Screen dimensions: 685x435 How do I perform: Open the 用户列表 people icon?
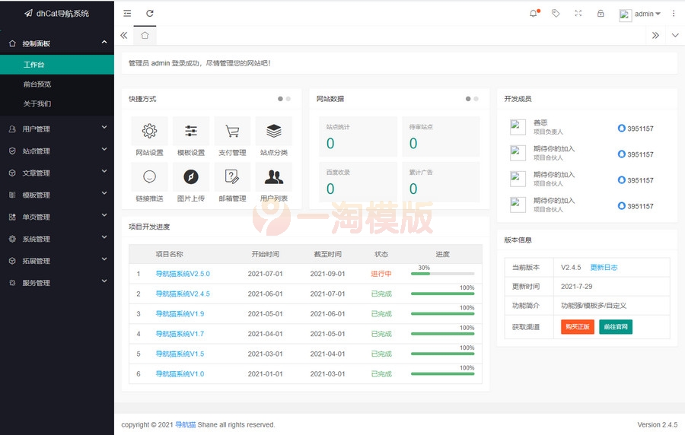(274, 177)
